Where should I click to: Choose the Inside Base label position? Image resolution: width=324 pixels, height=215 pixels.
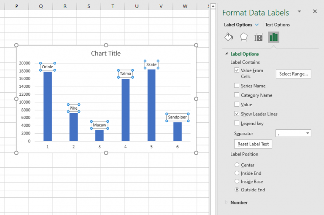237,182
